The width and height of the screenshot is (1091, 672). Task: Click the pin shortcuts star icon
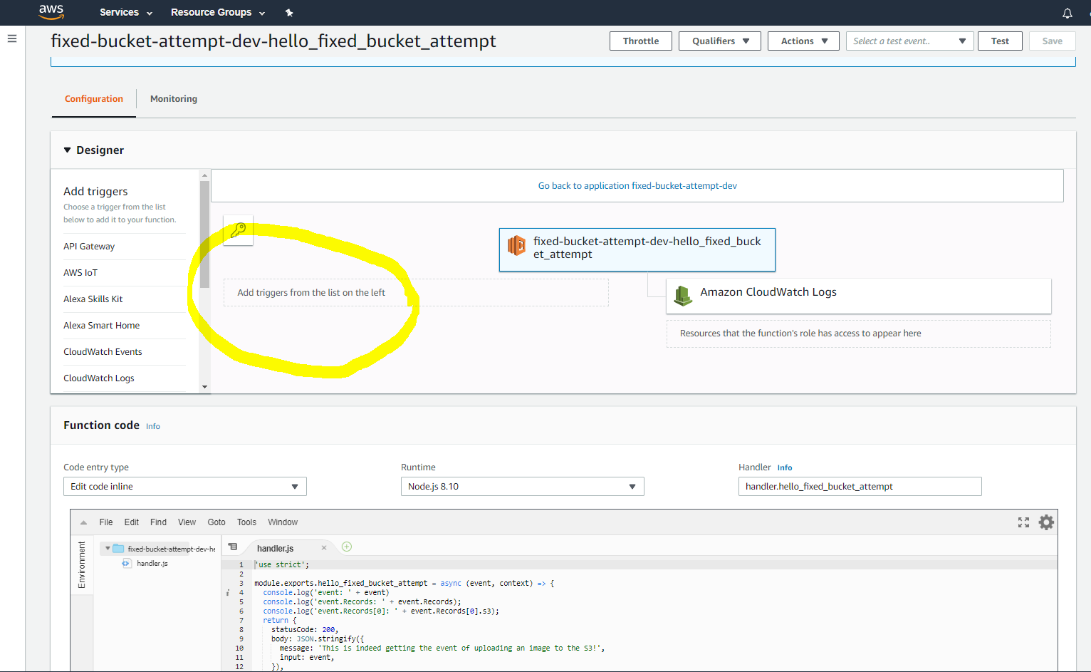coord(289,13)
